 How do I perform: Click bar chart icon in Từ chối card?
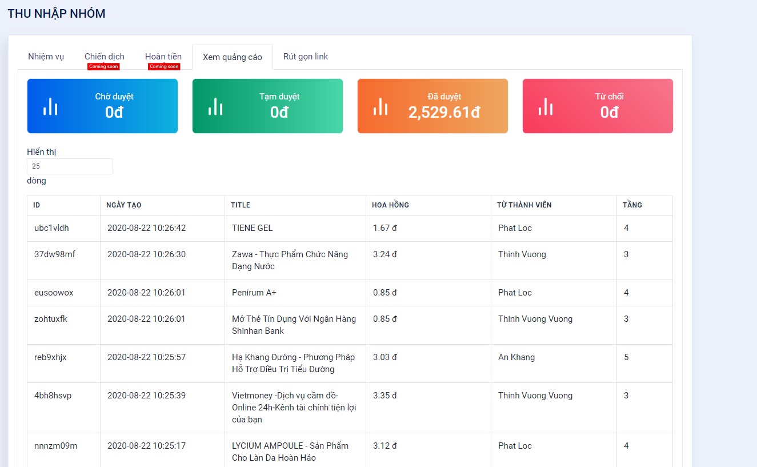[x=546, y=106]
